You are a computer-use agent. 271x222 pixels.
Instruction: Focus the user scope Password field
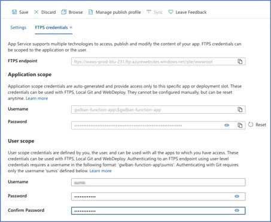(x=159, y=196)
